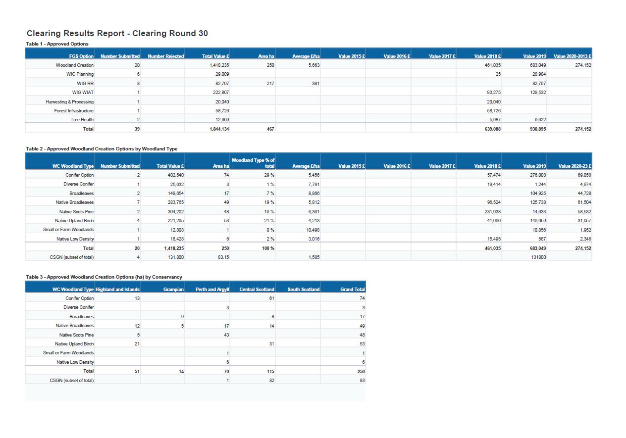
Task: Click the 'WIG WIAT' row label
Action: 82,93
